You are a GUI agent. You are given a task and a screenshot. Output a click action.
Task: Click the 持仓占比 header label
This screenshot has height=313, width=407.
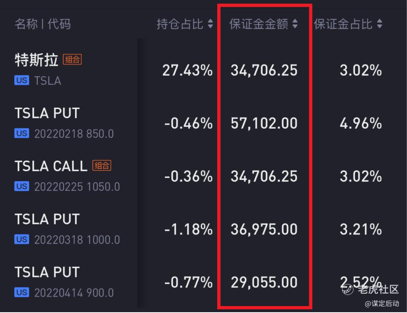pos(180,24)
